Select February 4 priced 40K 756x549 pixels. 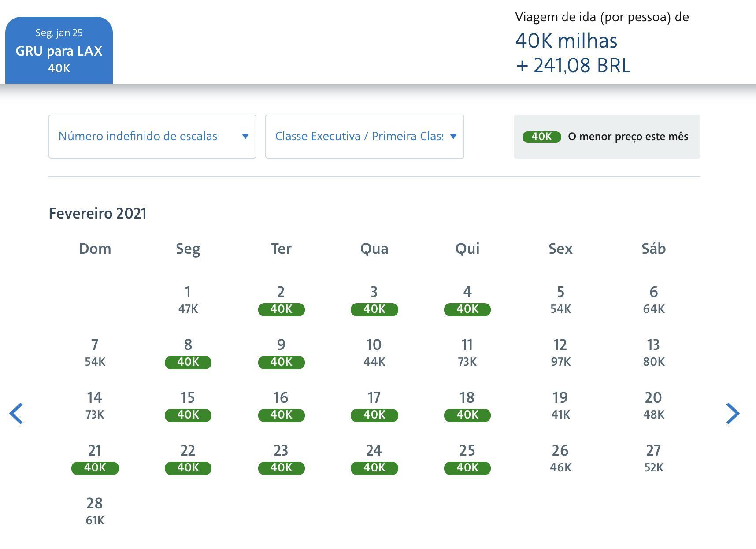(467, 300)
